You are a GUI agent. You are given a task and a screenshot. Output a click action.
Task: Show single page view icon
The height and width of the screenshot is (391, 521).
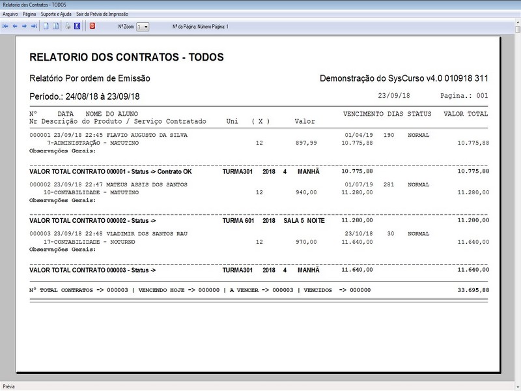tap(46, 26)
